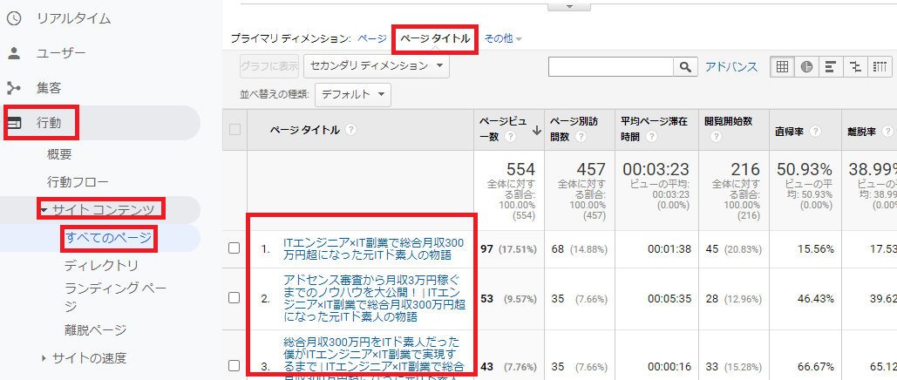Open the デフォルト sort type dropdown
Image resolution: width=897 pixels, height=380 pixels.
pos(353,94)
